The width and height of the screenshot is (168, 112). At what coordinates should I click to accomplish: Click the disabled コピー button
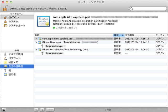(x=50, y=110)
